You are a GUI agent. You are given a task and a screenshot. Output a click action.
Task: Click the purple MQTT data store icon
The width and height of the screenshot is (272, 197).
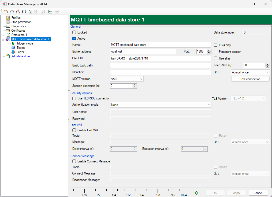(8, 39)
